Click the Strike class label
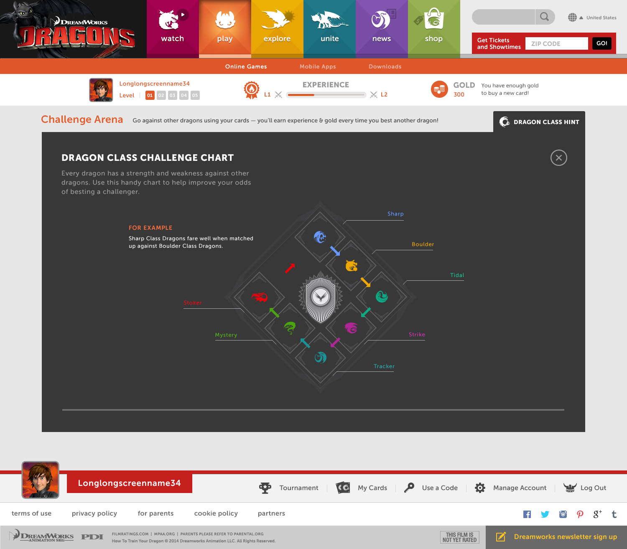The height and width of the screenshot is (549, 627). pos(417,335)
